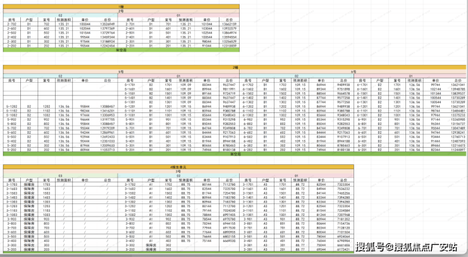Select the room number cell 6-1101
The height and width of the screenshot is (257, 468).
[x=362, y=111]
